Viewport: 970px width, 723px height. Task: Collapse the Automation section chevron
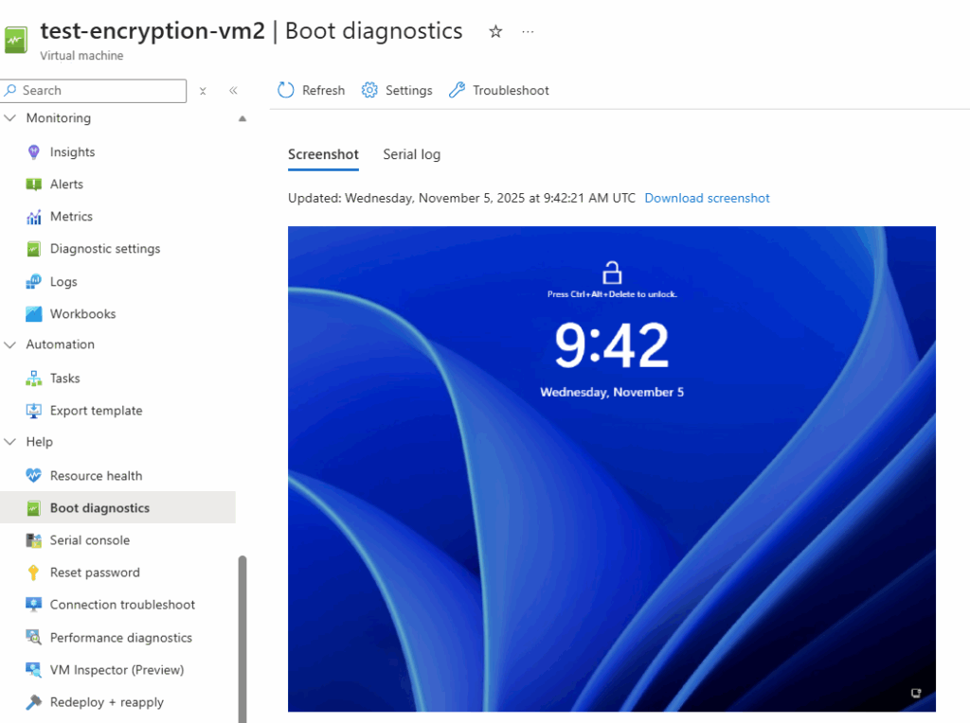click(11, 344)
